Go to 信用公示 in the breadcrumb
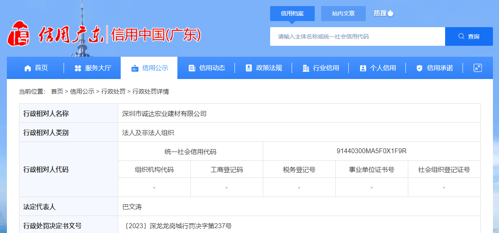 pyautogui.click(x=82, y=92)
